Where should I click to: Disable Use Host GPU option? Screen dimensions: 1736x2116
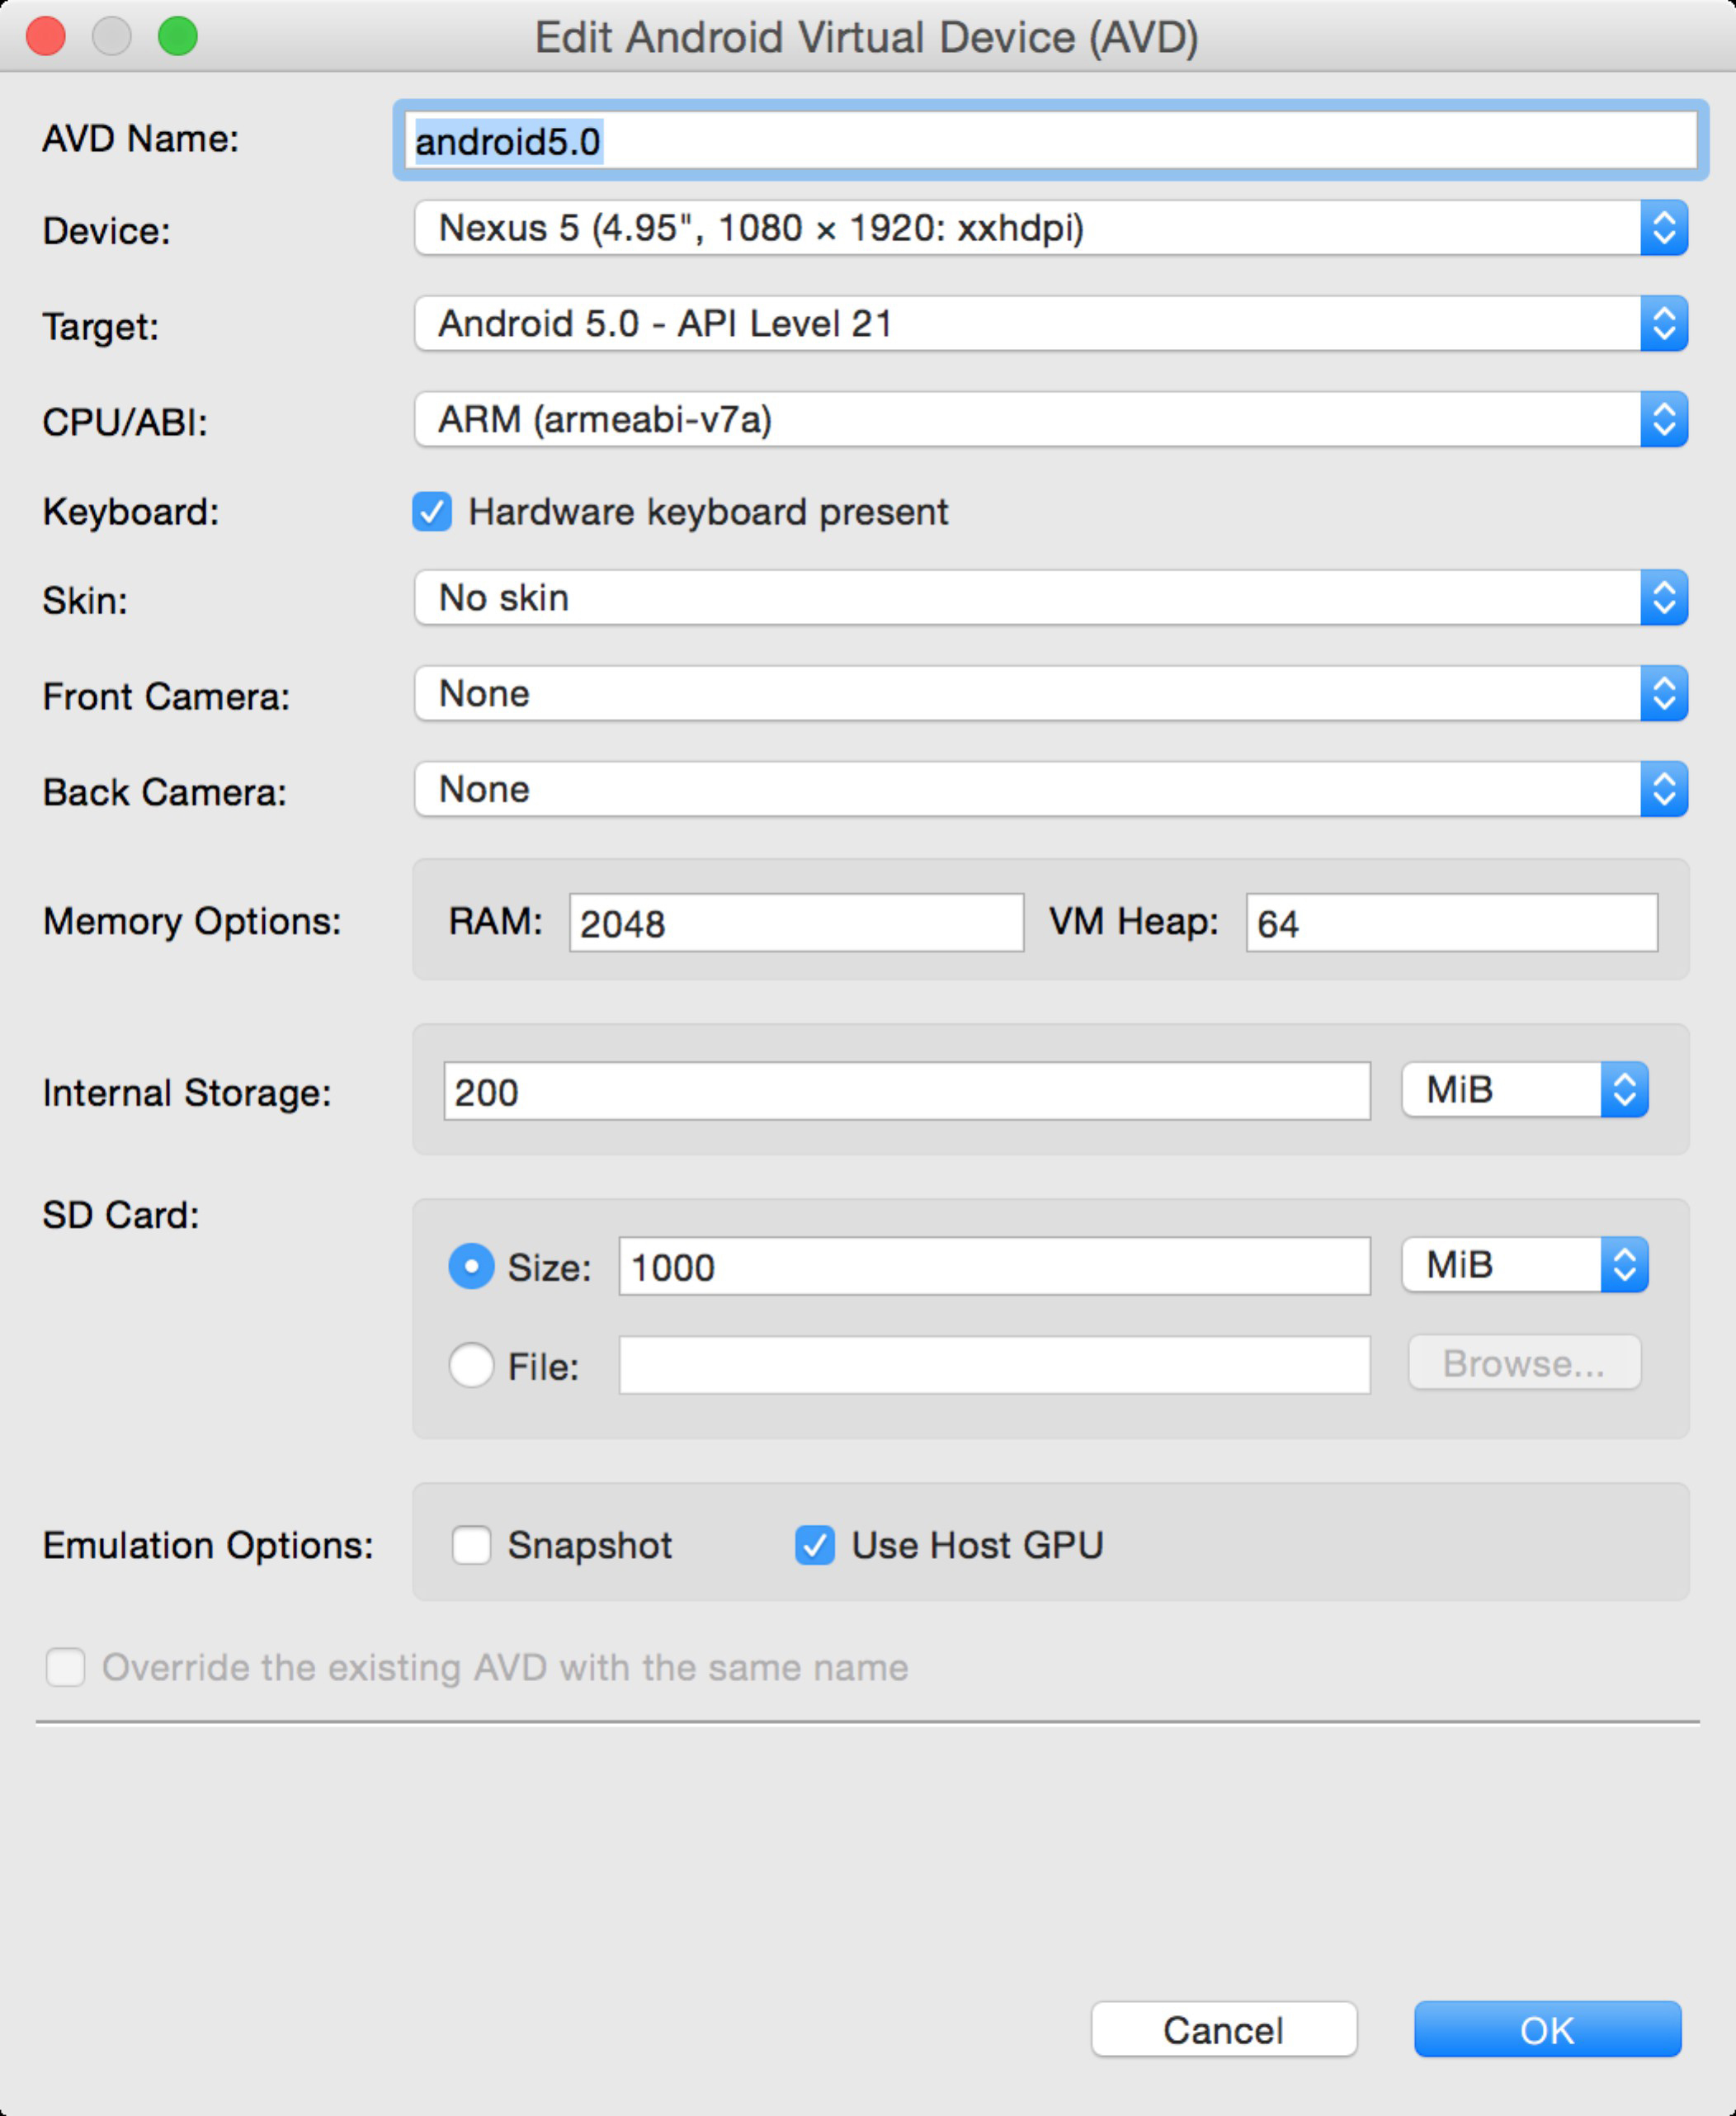[815, 1545]
